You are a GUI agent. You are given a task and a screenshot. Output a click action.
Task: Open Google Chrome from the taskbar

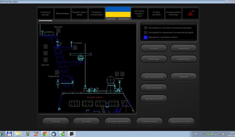point(45,134)
